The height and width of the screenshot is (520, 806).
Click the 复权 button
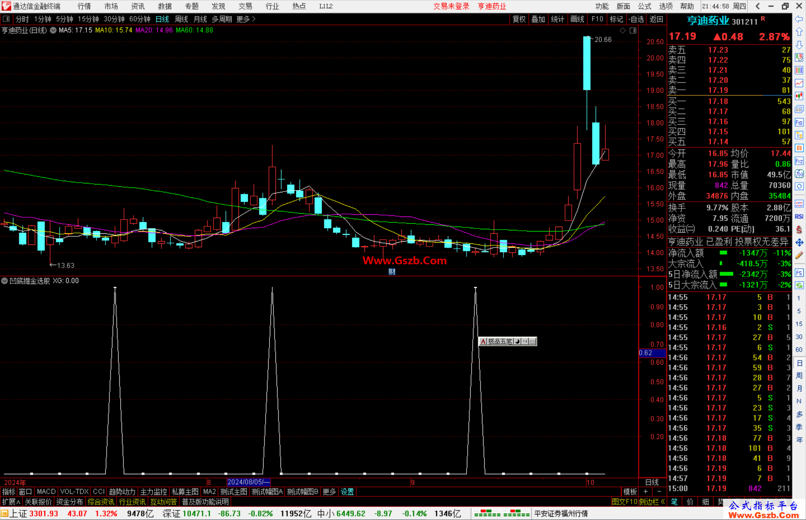point(519,19)
